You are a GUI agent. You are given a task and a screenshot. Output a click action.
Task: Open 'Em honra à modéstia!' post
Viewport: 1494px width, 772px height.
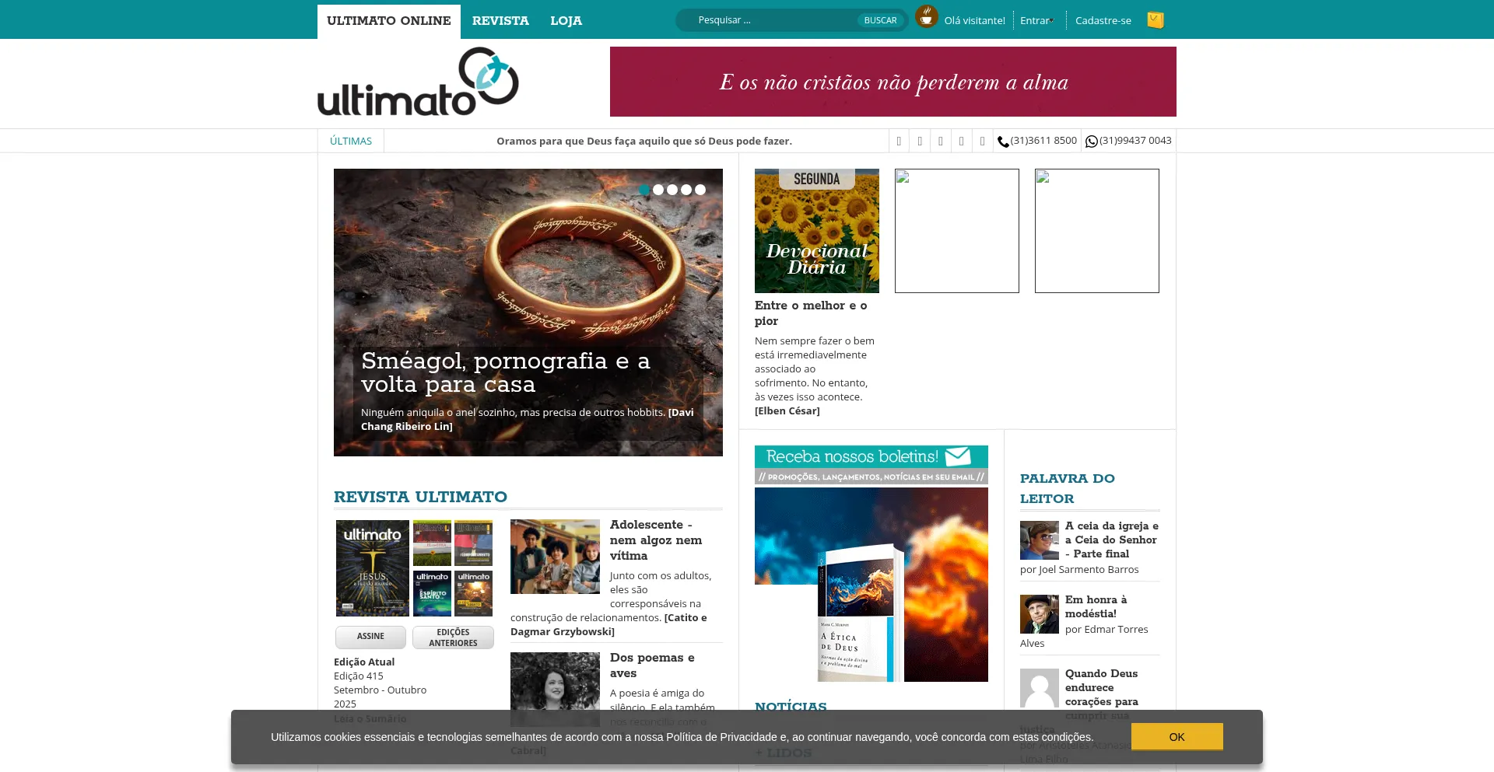click(x=1096, y=606)
